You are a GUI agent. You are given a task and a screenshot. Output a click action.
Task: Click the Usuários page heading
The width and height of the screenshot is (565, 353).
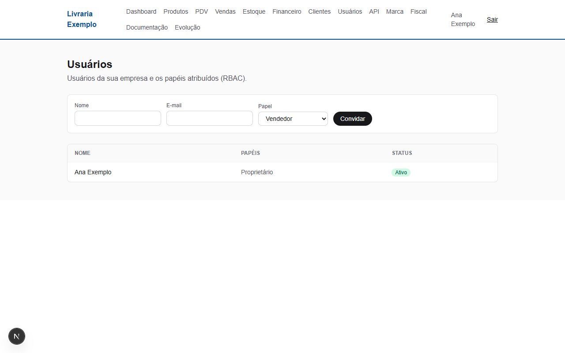(x=90, y=64)
